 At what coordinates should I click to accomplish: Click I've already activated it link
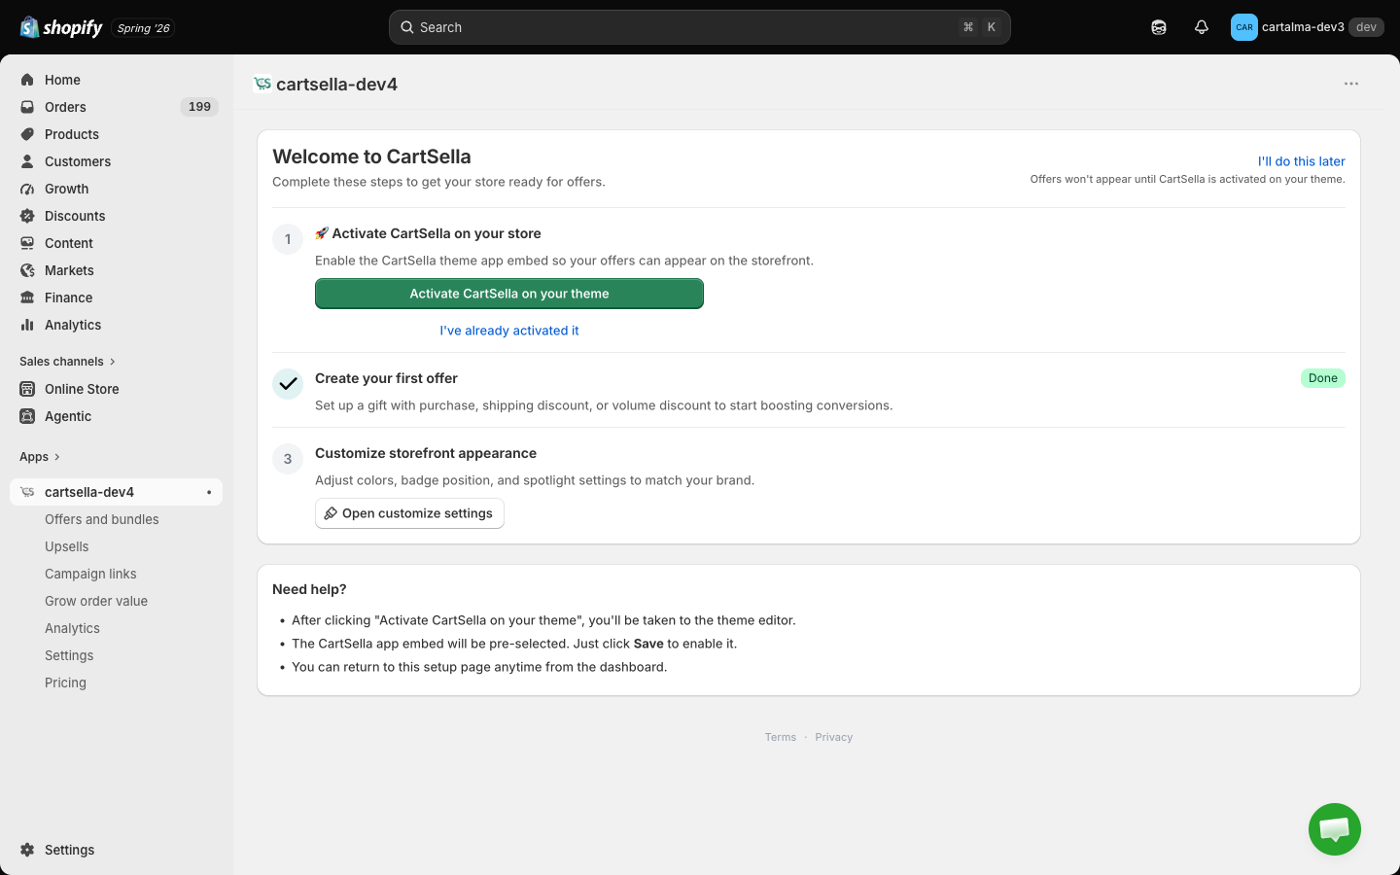pos(509,331)
